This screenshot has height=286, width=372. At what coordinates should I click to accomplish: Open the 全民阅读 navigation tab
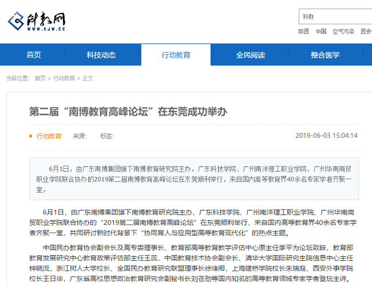coord(251,55)
